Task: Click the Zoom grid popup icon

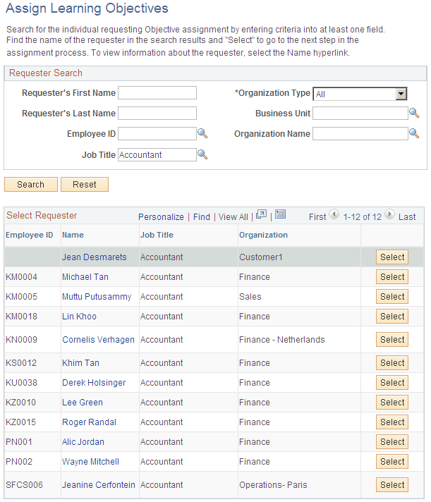Action: pyautogui.click(x=261, y=214)
